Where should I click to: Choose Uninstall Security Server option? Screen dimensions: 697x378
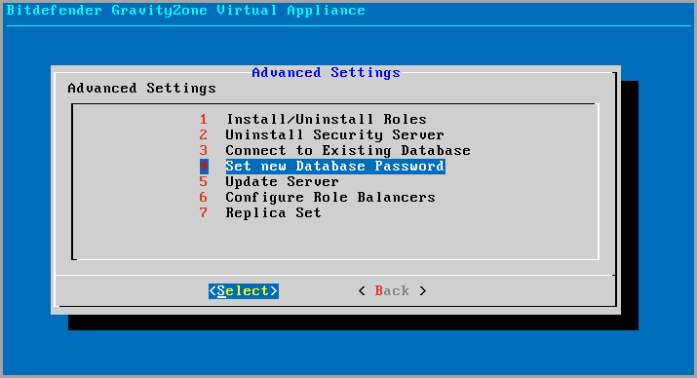[334, 135]
